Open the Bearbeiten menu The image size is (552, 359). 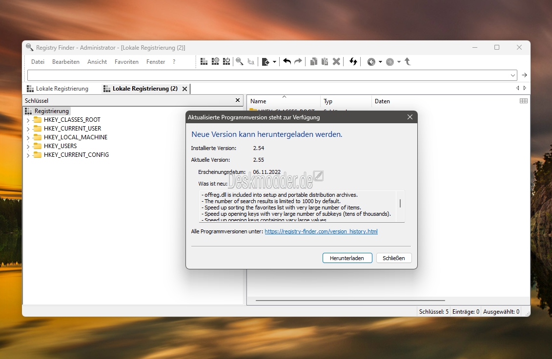point(66,62)
